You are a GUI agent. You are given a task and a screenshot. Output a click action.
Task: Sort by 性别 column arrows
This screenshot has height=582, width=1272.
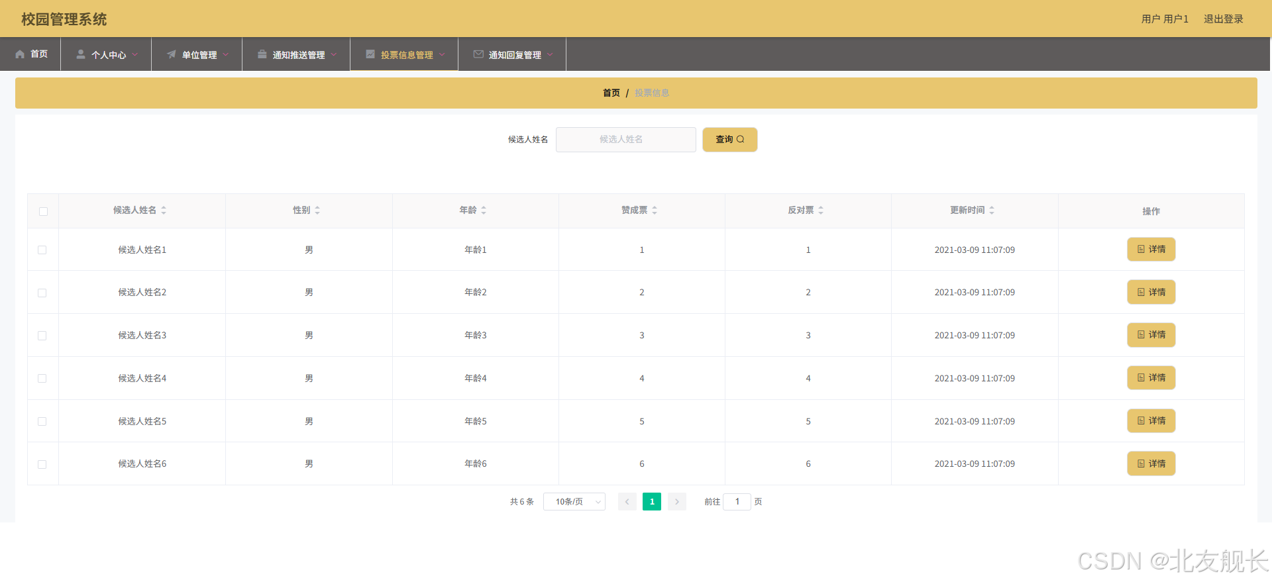(x=317, y=210)
